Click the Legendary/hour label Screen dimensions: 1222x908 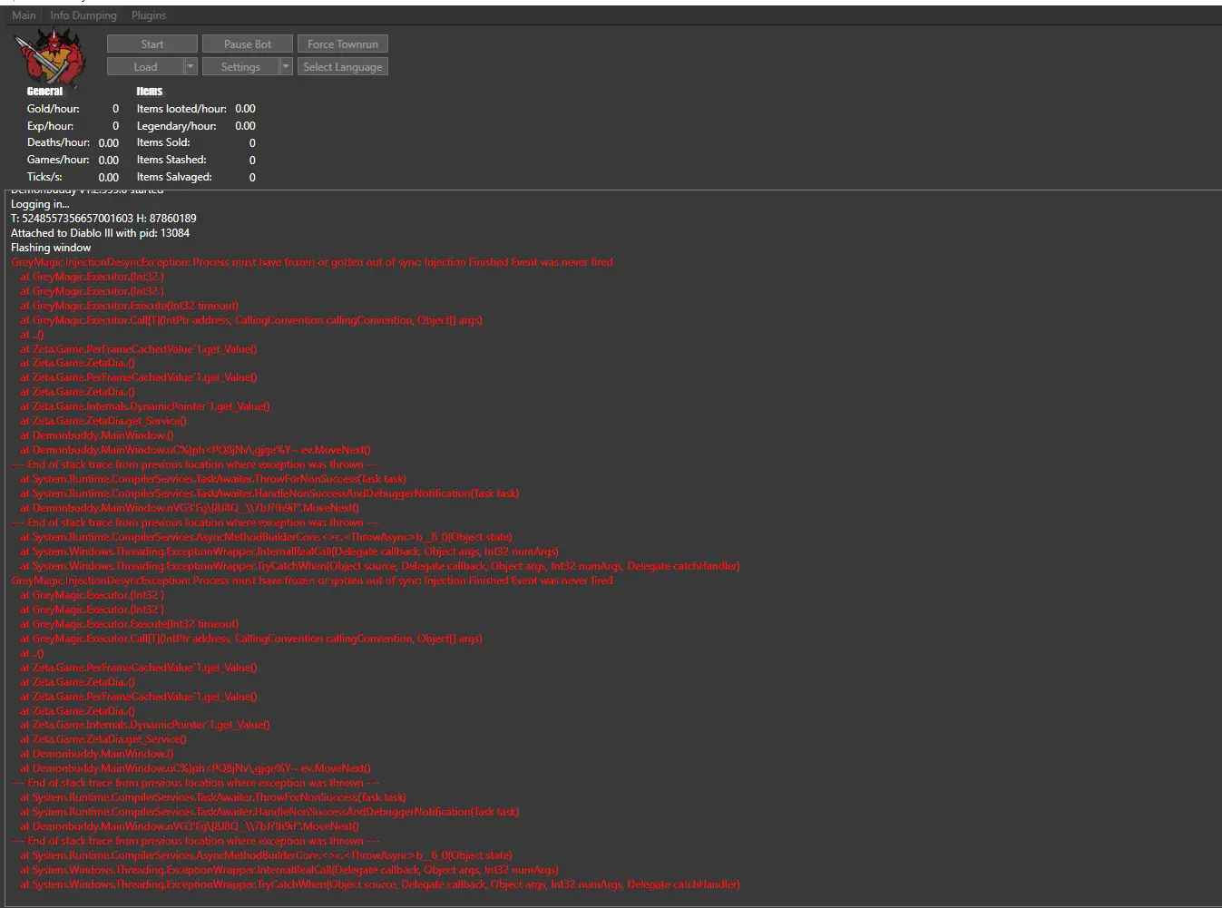tap(177, 126)
